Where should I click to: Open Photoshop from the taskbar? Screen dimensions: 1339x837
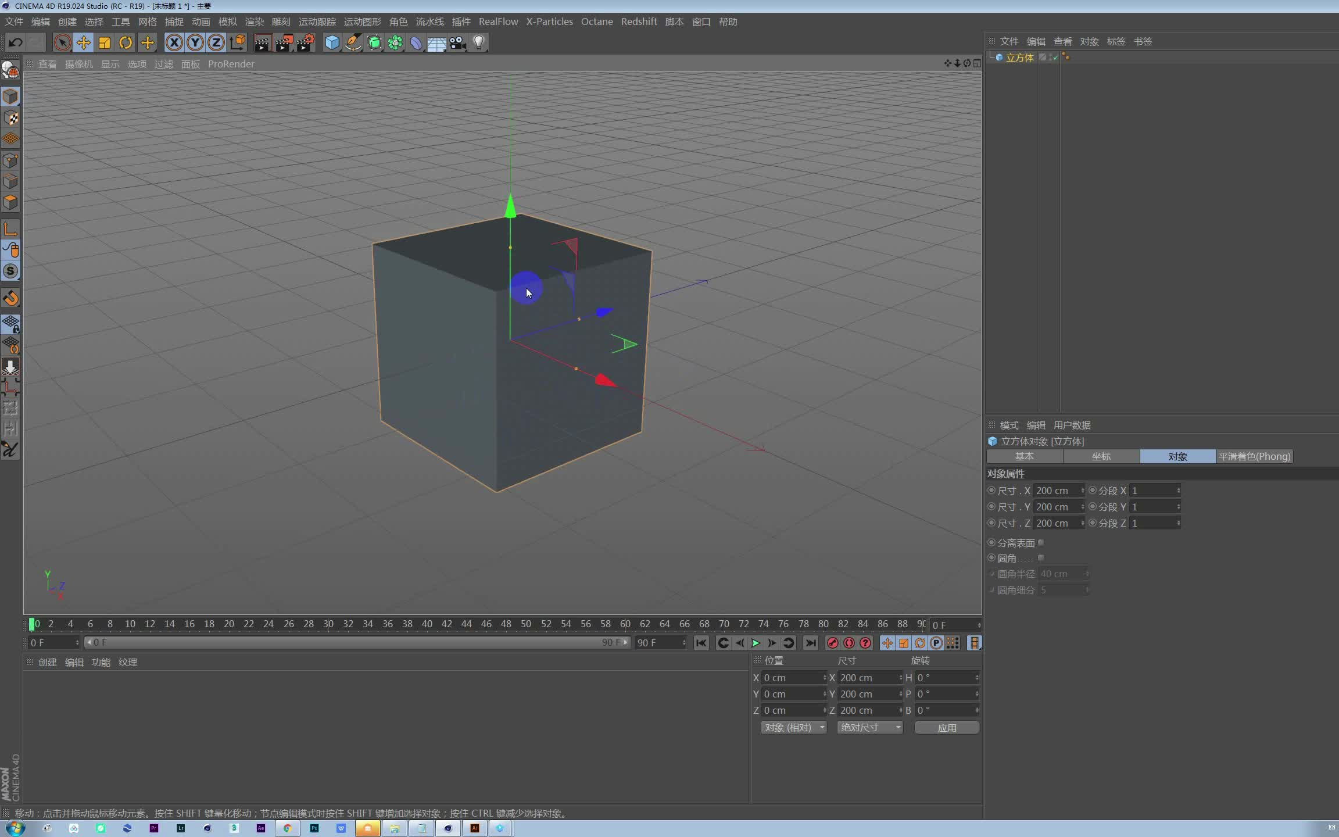[x=314, y=828]
